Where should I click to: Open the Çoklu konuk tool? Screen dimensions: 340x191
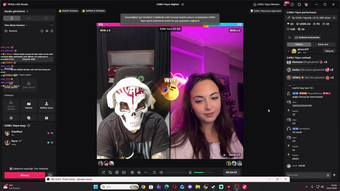coord(29,85)
